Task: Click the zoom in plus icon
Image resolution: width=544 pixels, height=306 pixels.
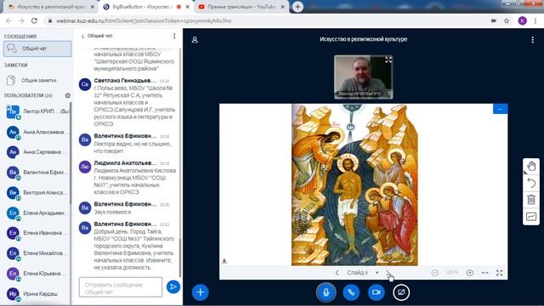Action: tap(470, 273)
